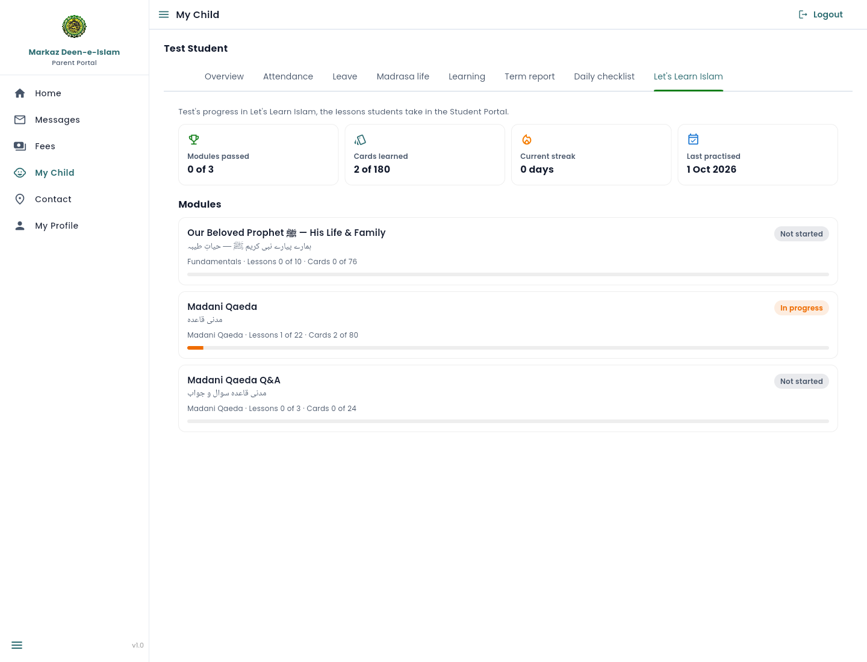
Task: Click the '1 Oct 2026' last practised date
Action: 712,170
